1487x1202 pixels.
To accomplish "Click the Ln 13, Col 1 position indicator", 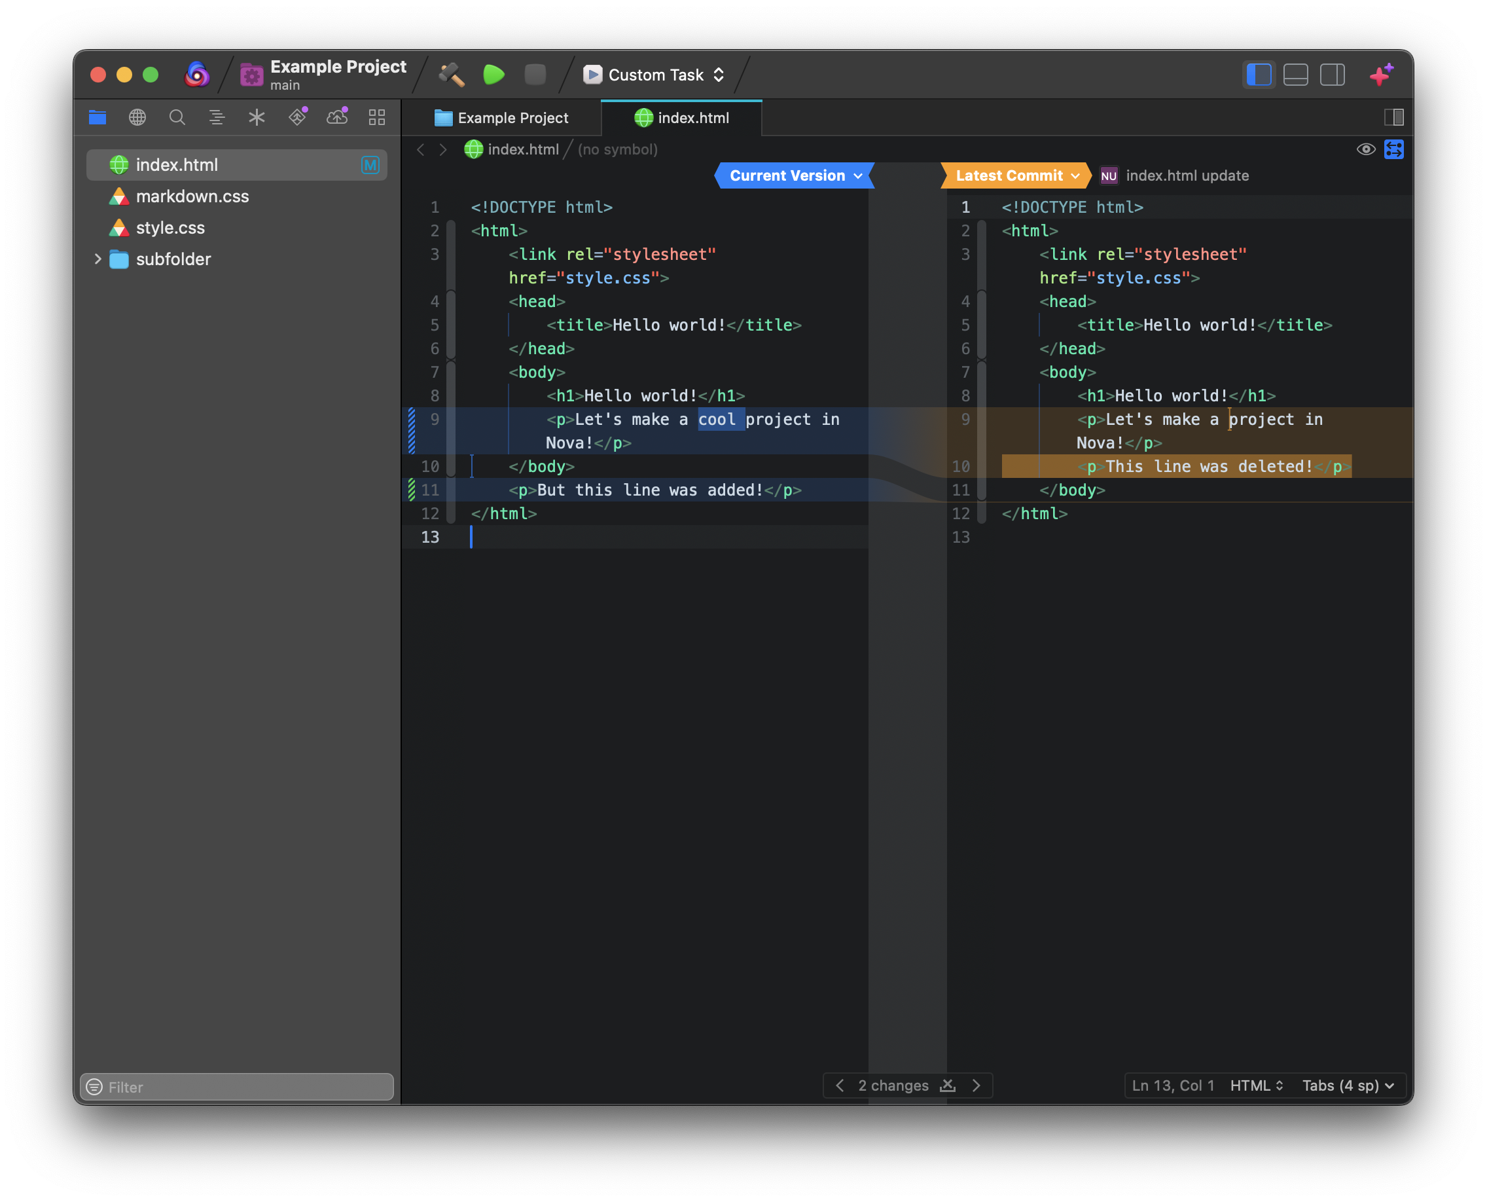I will click(1173, 1085).
